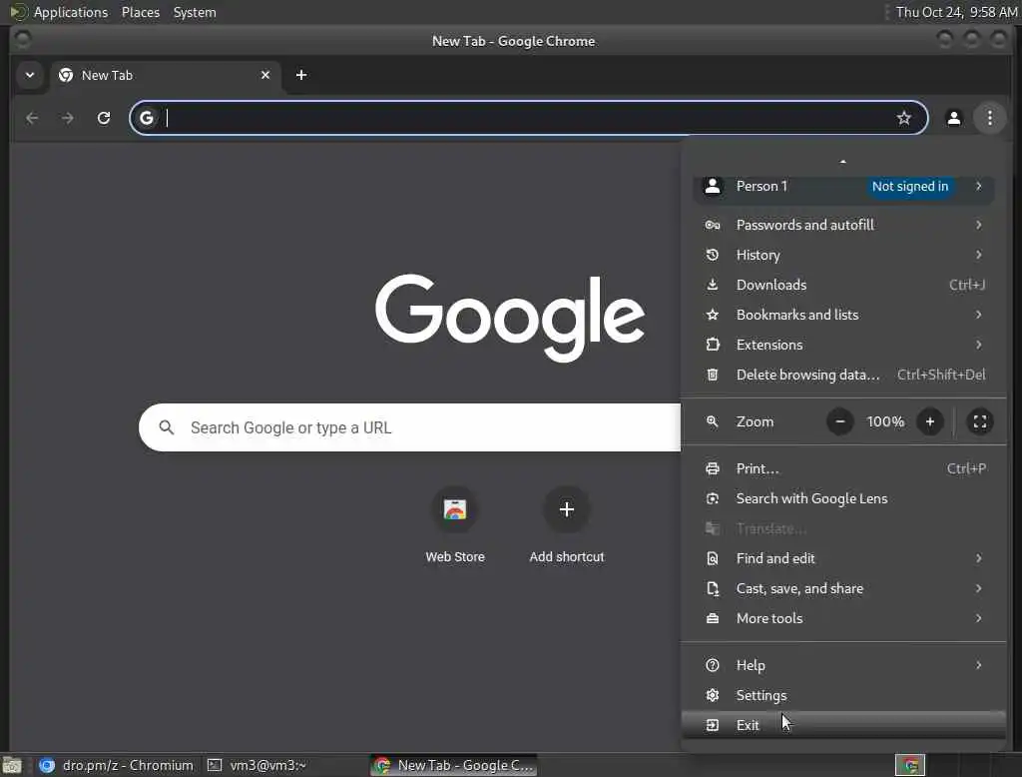1022x777 pixels.
Task: Click the Google Lens icon
Action: [x=713, y=499]
